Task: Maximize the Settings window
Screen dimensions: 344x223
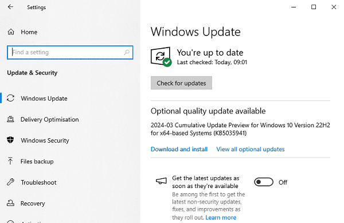Action: point(314,7)
